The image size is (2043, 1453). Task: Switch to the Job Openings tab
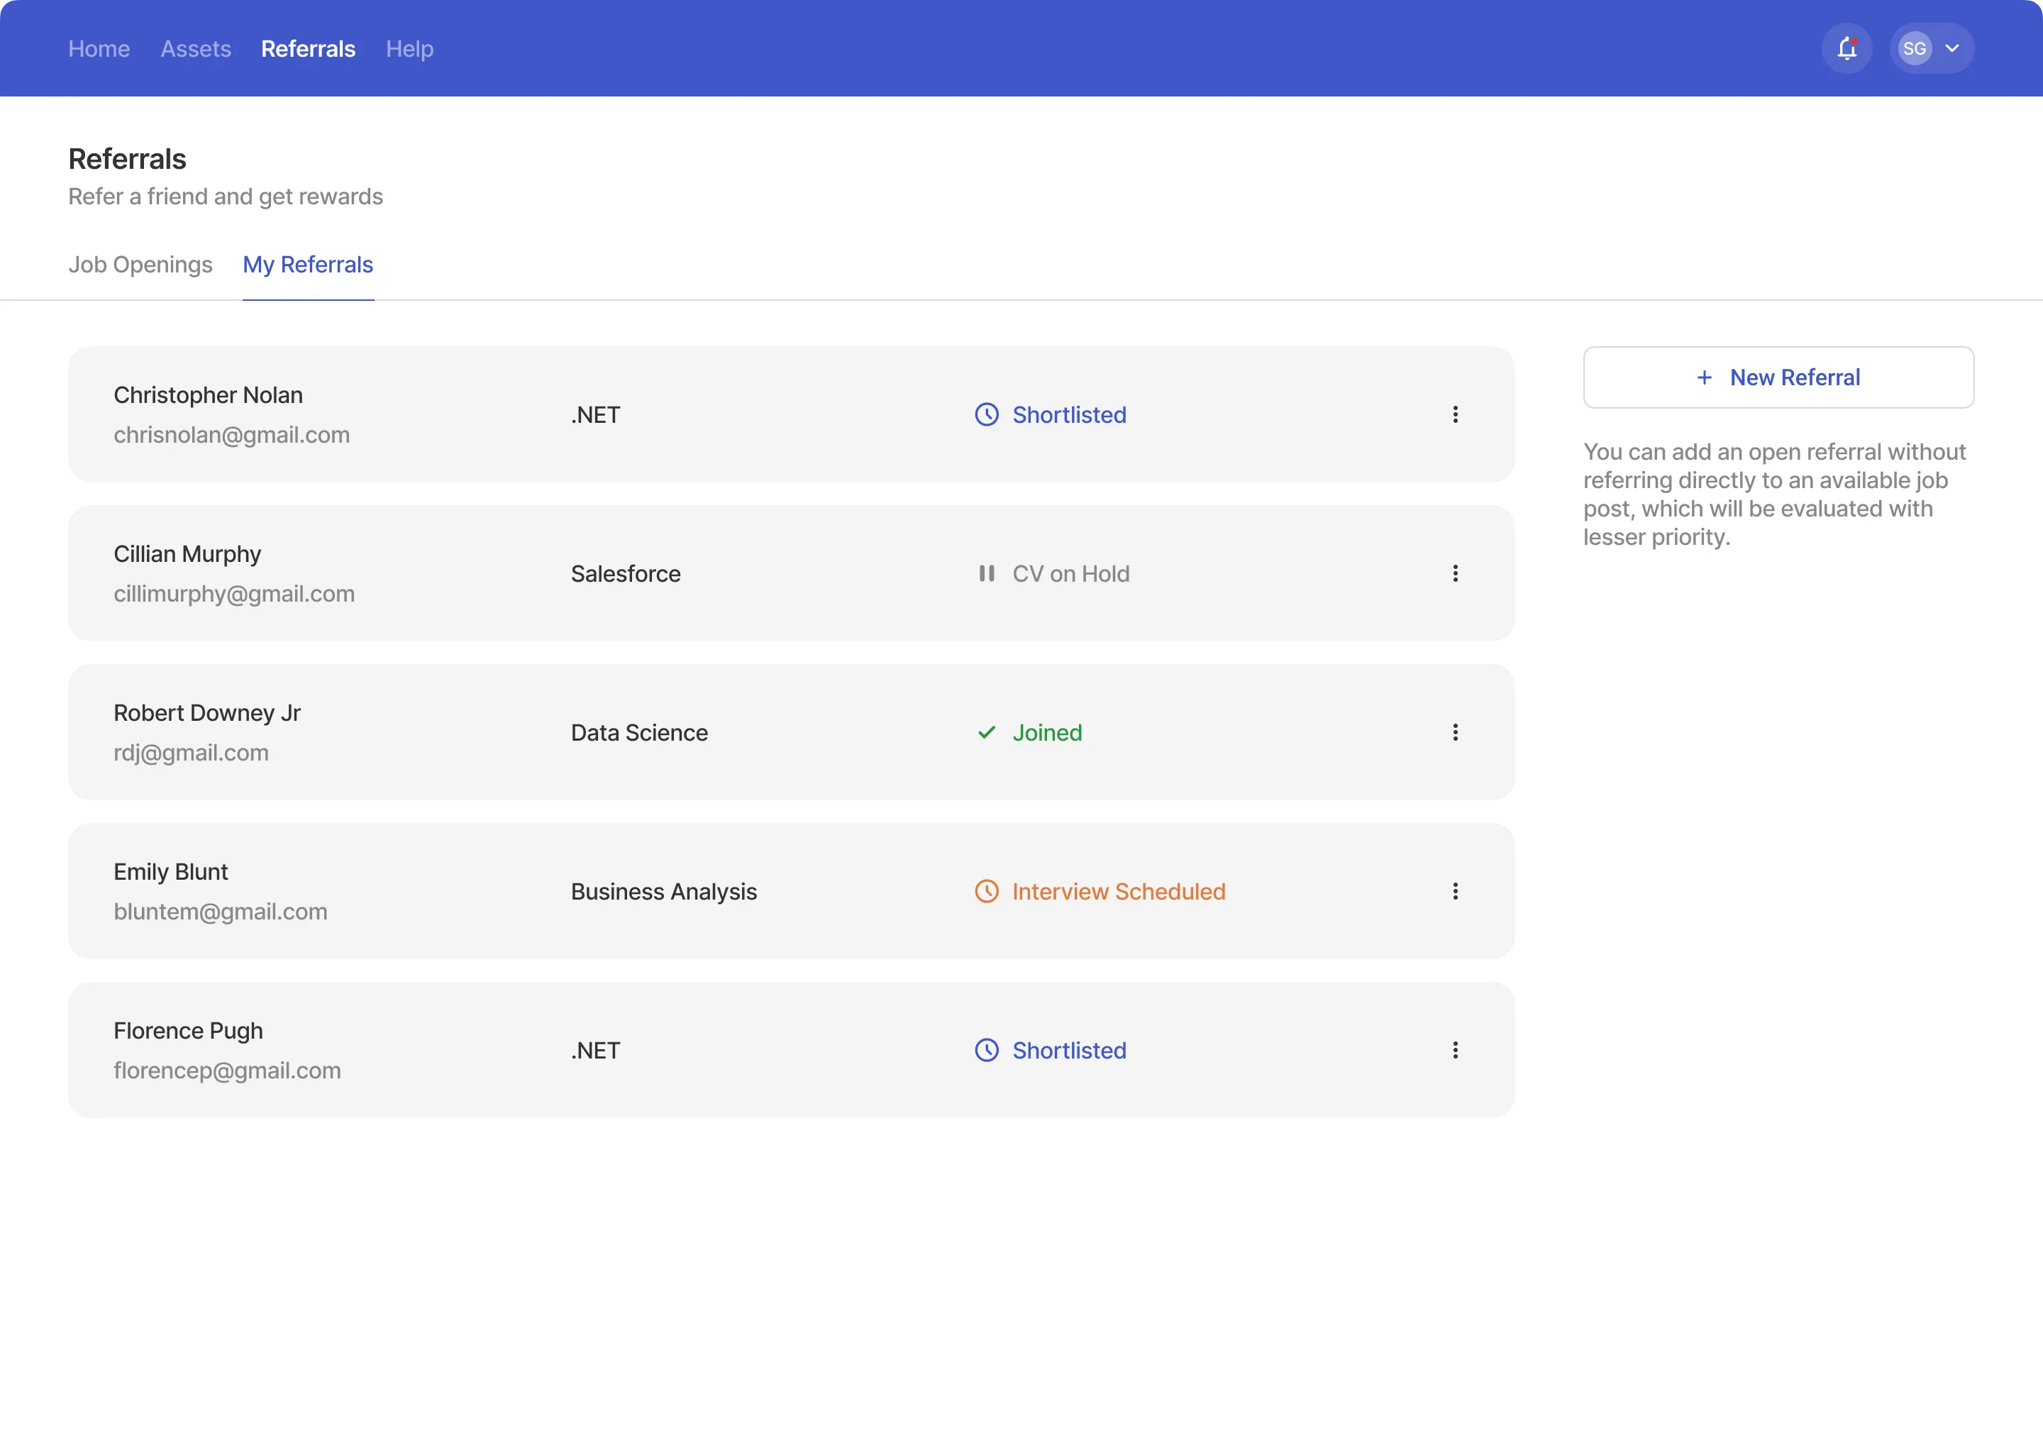coord(140,265)
